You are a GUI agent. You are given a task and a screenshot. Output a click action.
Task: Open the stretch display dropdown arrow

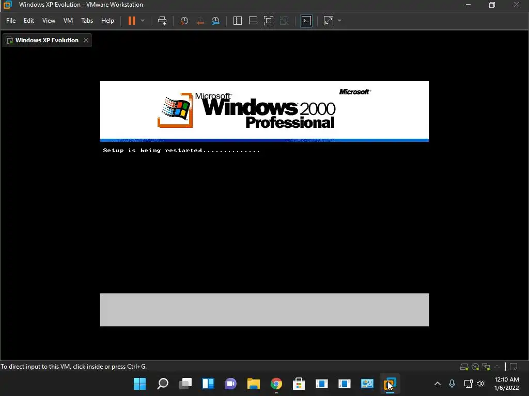(339, 21)
